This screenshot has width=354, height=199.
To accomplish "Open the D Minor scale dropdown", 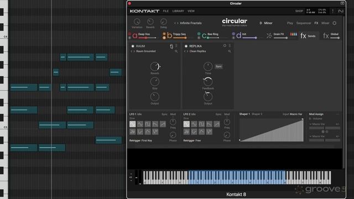I will [266, 23].
